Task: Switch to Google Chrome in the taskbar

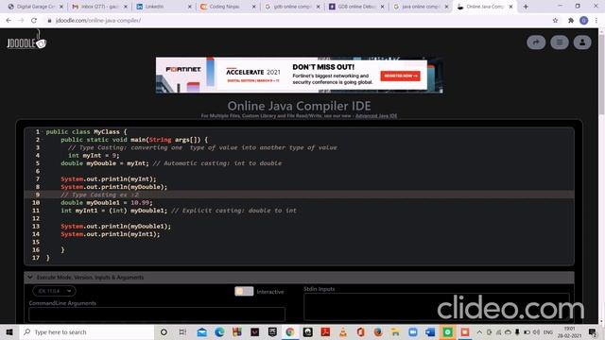Action: [290, 331]
